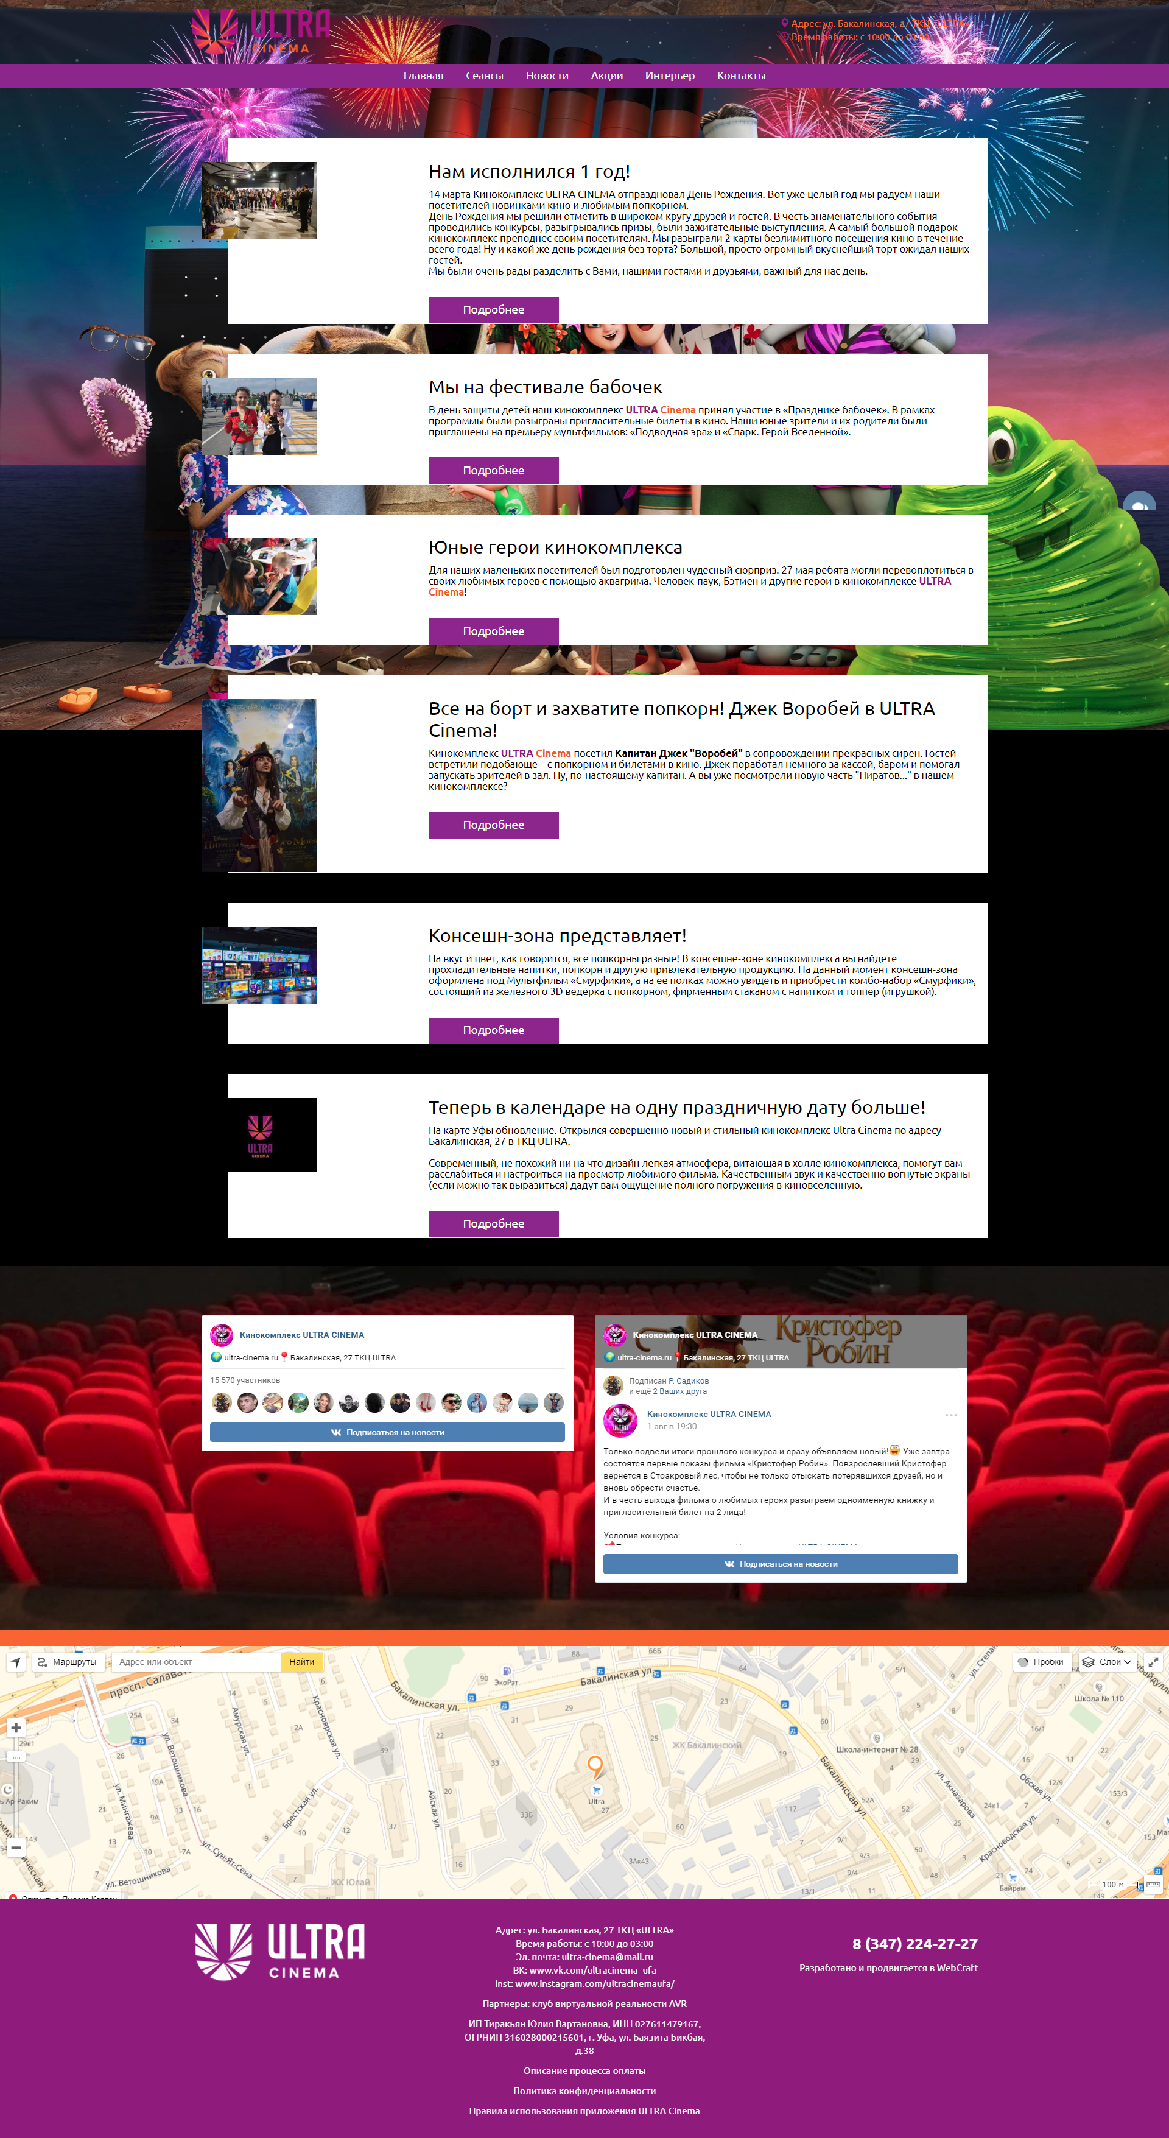Open the Политика конфиденциальности link
Screen dimensions: 1169x2138
point(584,2091)
